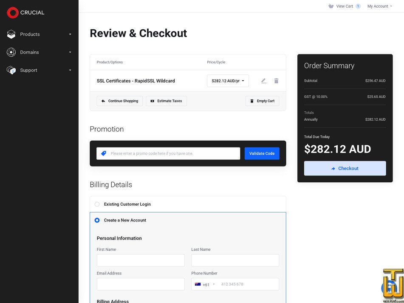Expand the Domains sidebar menu

coord(39,52)
